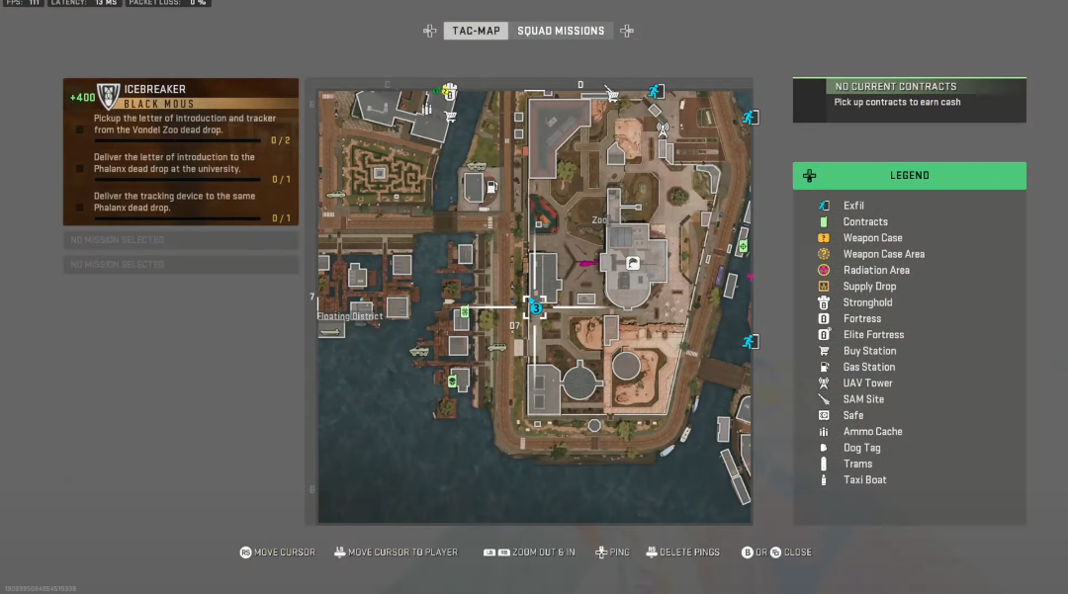Click the blue player marker numbered 3
Image resolution: width=1068 pixels, height=594 pixels.
click(536, 309)
